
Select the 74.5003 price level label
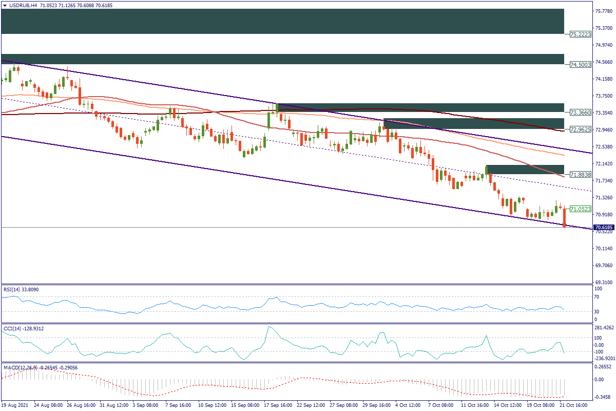[580, 65]
